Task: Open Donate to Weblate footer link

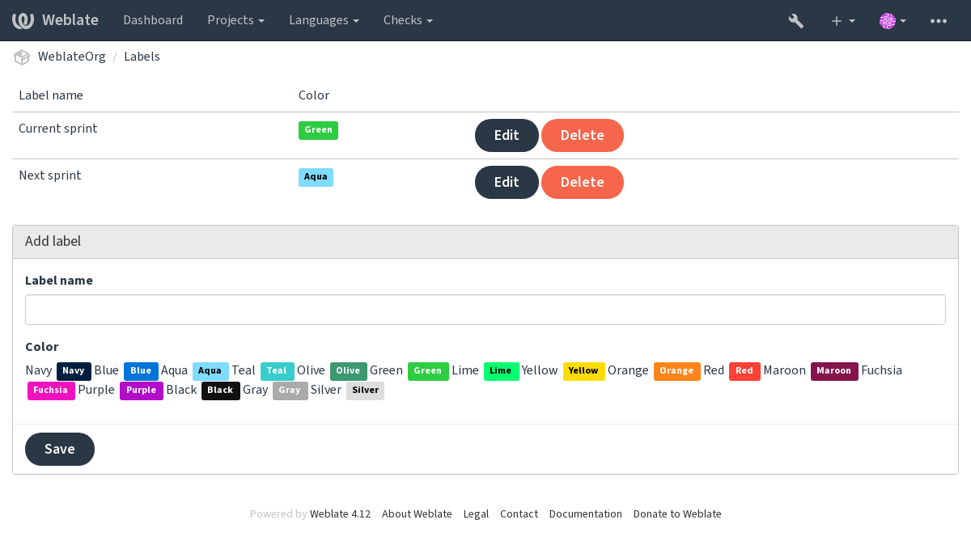Action: 677,514
